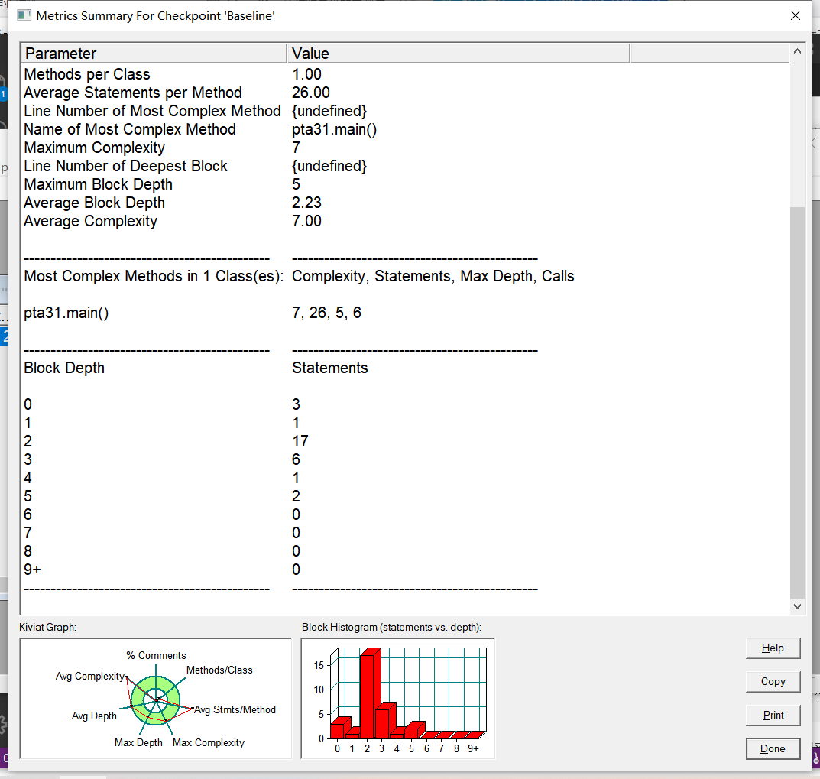This screenshot has width=820, height=779.
Task: Select the pta31.main() method row
Action: pos(405,313)
